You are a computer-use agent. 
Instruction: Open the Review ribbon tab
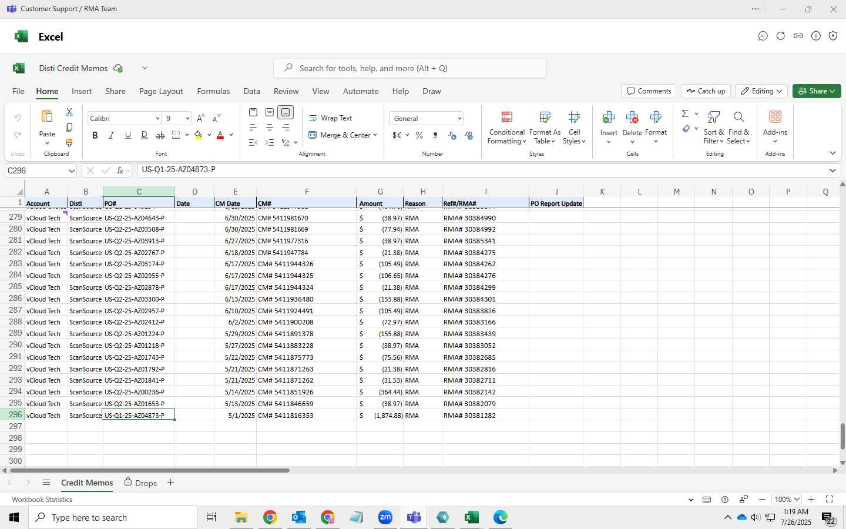pos(286,91)
